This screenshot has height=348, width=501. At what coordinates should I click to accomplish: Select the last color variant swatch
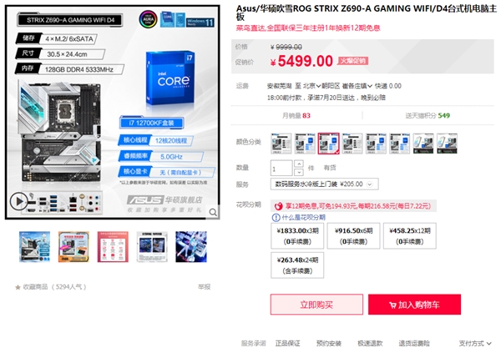click(447, 144)
